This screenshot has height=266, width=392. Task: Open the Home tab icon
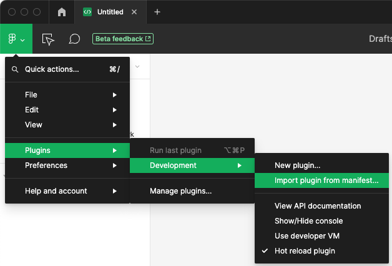(x=61, y=12)
